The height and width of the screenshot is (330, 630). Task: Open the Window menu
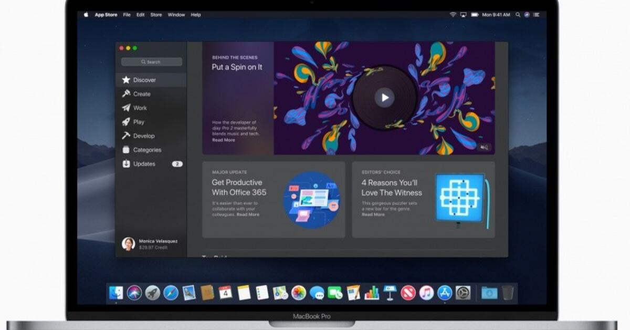point(176,15)
